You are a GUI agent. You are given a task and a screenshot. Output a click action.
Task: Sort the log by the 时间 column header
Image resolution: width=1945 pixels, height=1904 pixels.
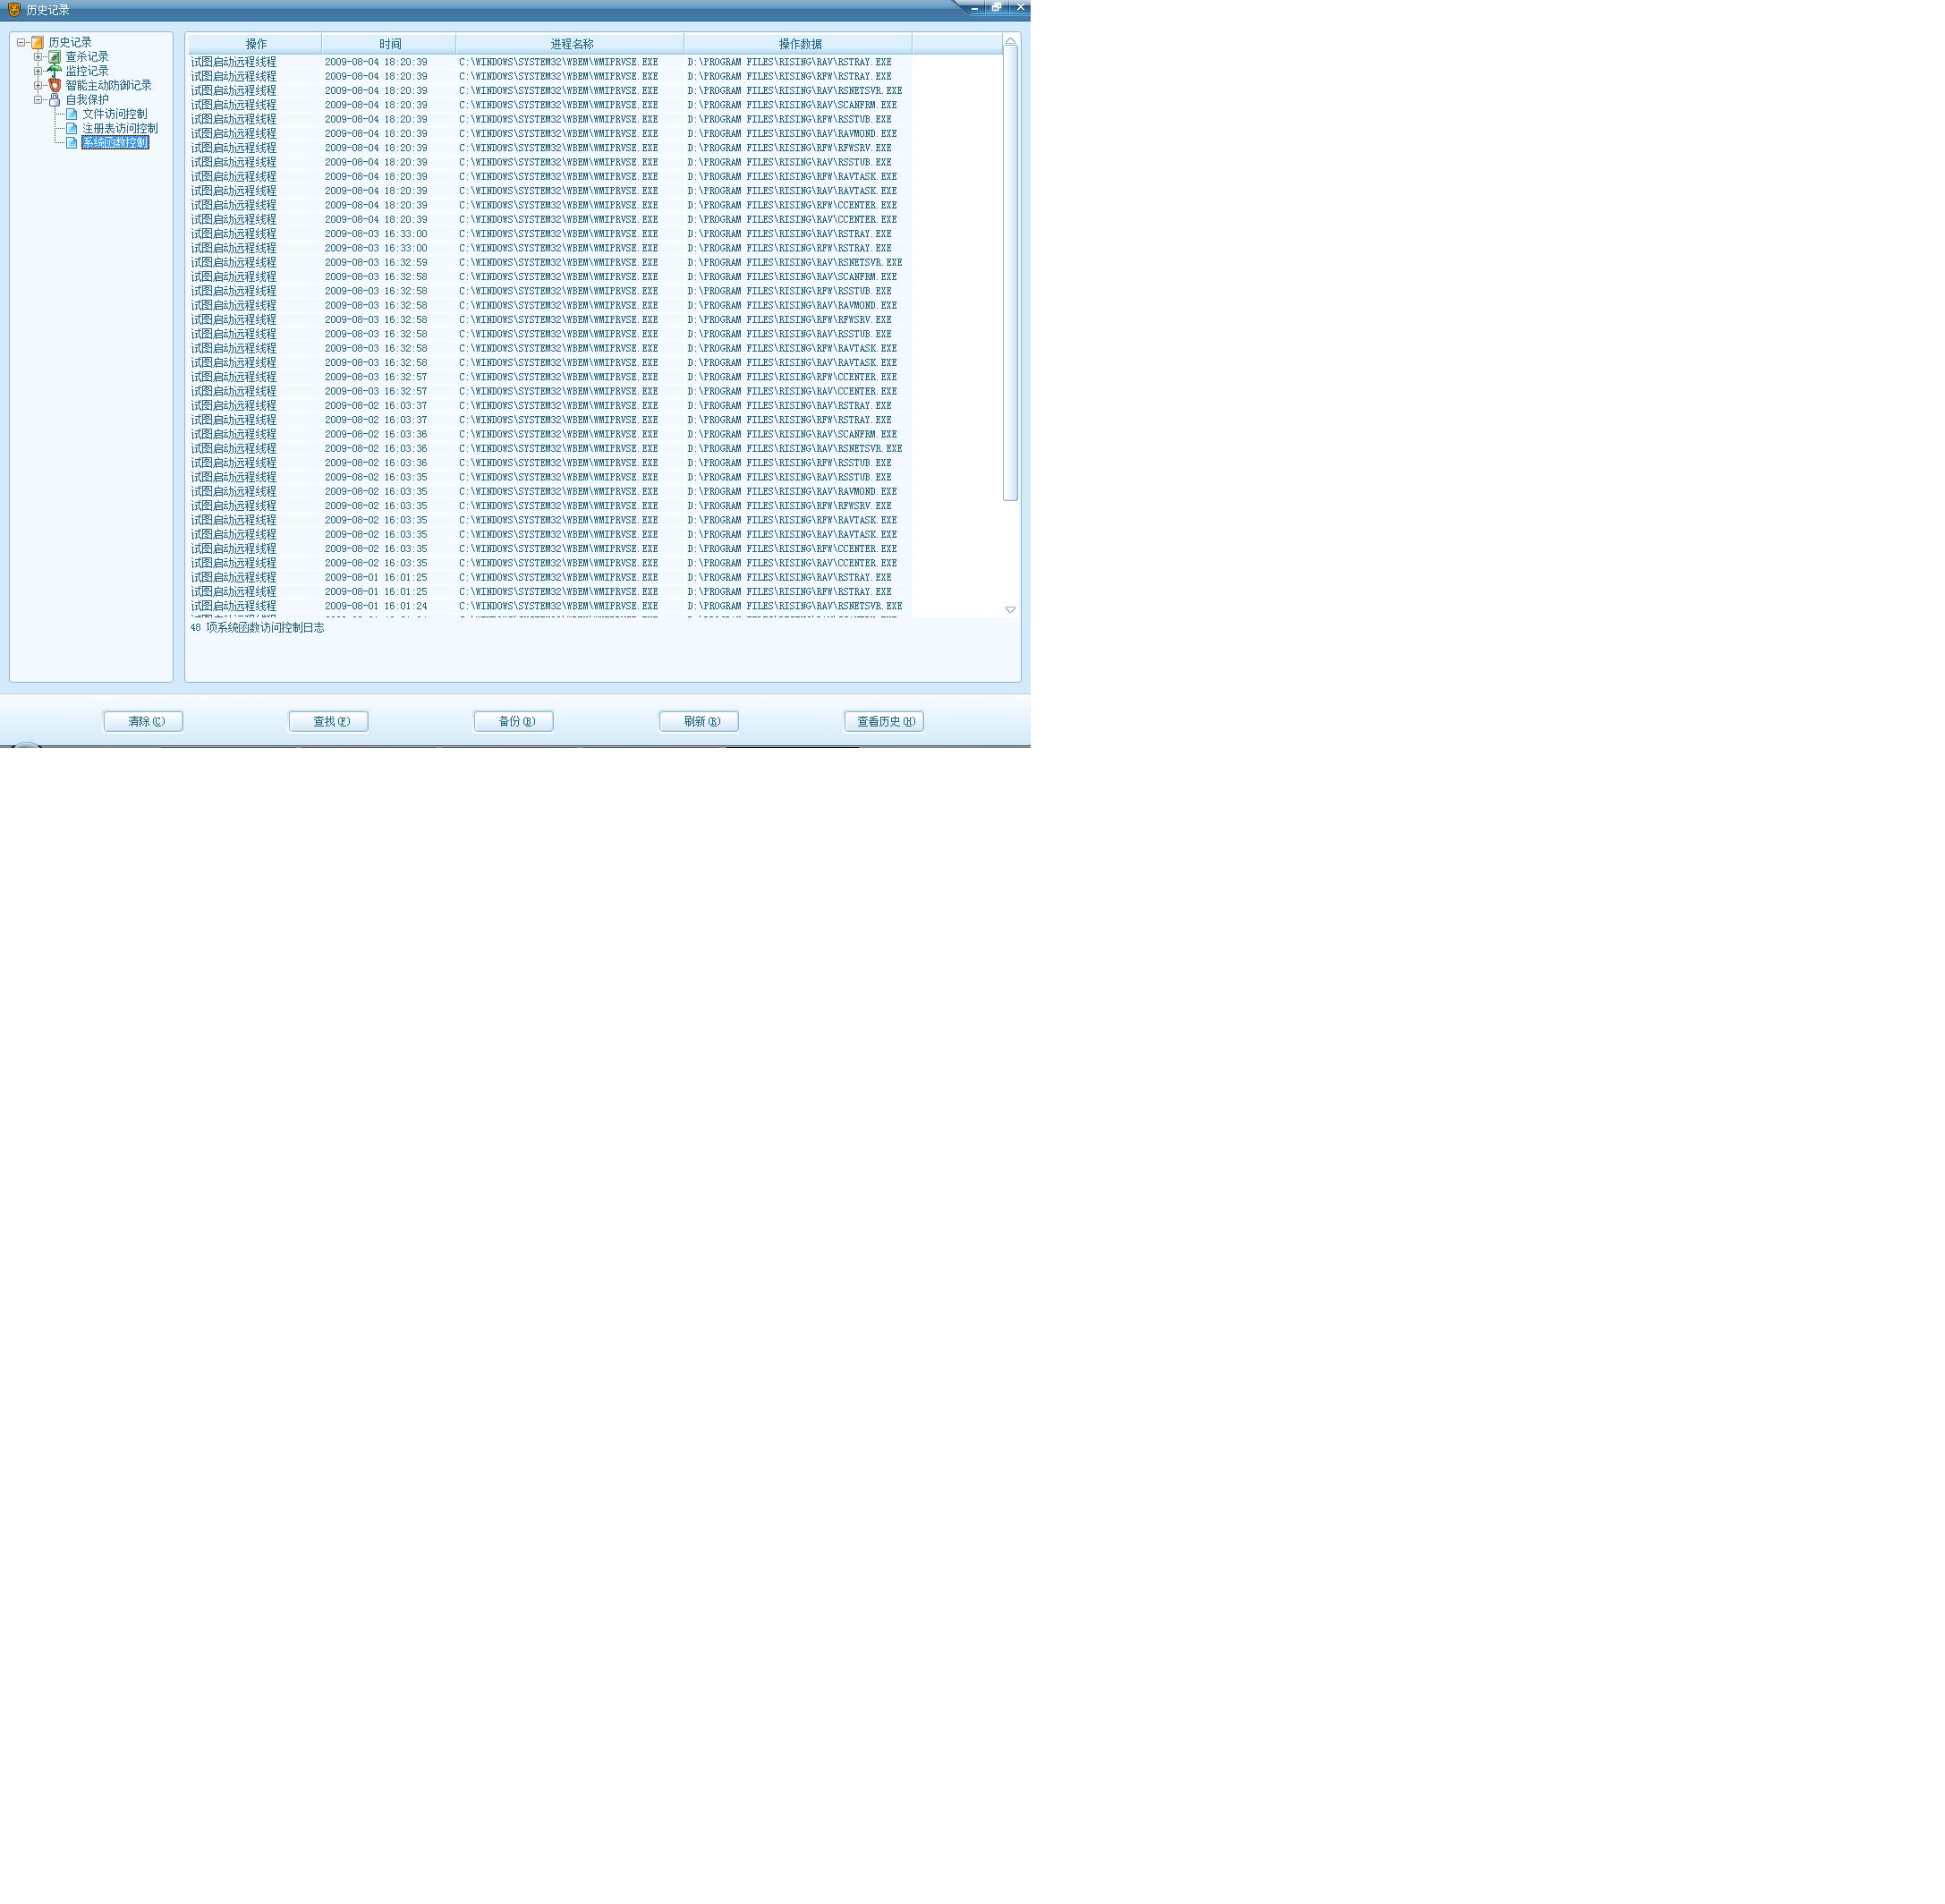point(389,44)
